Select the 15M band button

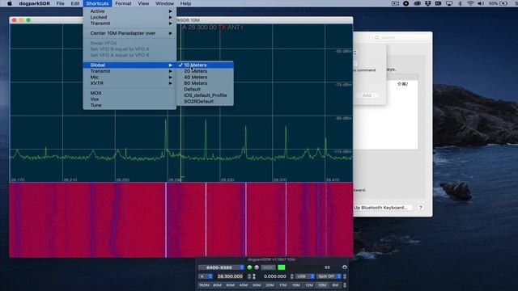[296, 285]
